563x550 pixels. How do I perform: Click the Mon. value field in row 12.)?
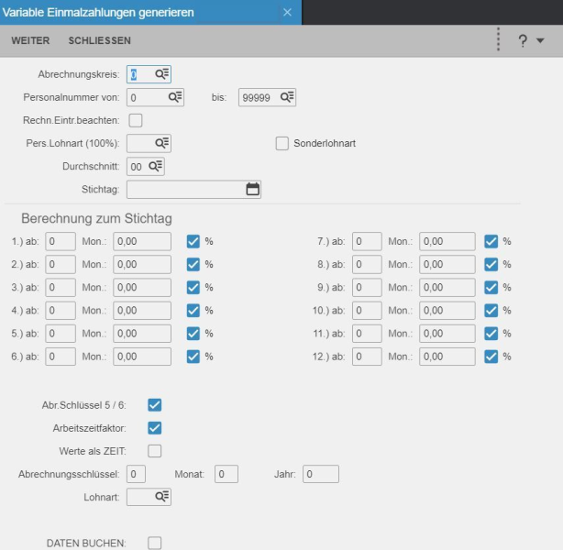coord(447,357)
